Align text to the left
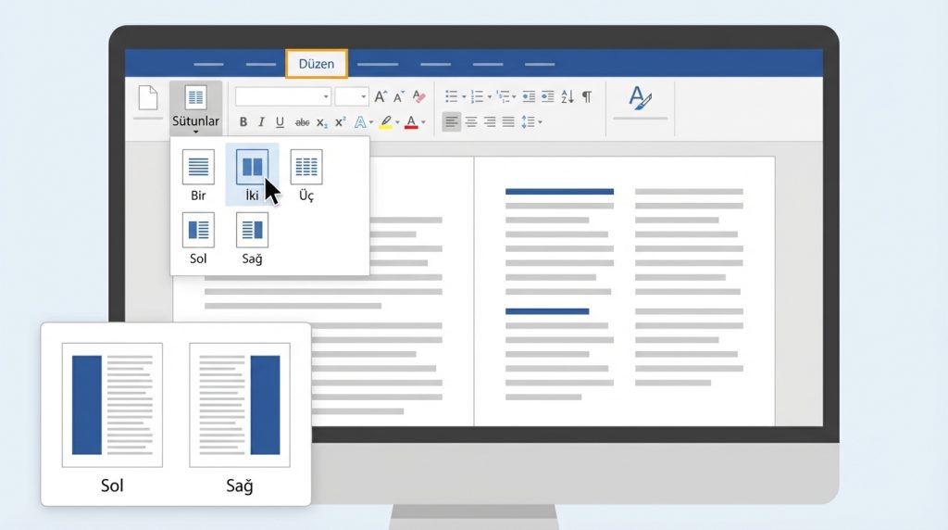The height and width of the screenshot is (530, 948). 451,121
